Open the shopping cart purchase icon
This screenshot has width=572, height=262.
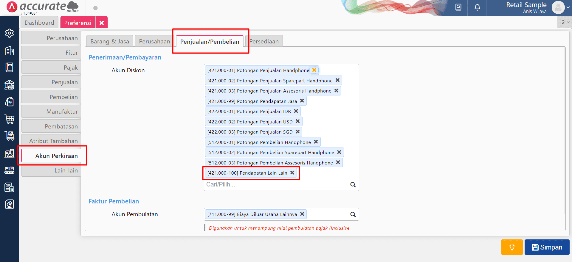[x=9, y=119]
